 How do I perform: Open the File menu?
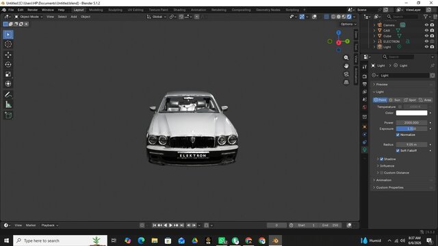pos(11,10)
